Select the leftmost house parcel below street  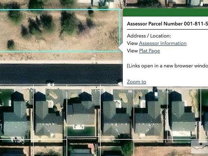pos(17,112)
